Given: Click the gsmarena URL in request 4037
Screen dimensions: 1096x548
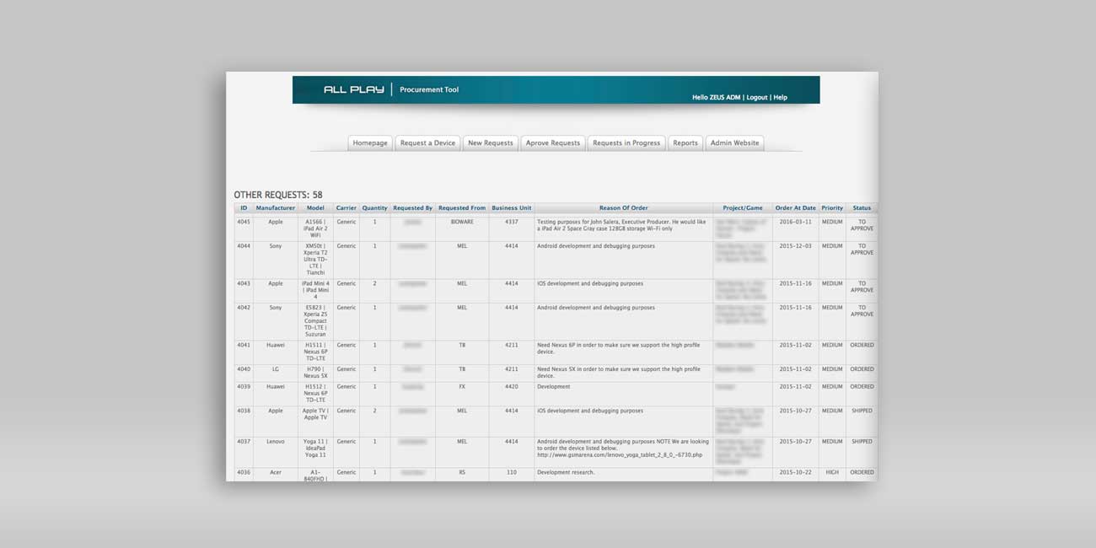Looking at the screenshot, I should click(x=619, y=455).
